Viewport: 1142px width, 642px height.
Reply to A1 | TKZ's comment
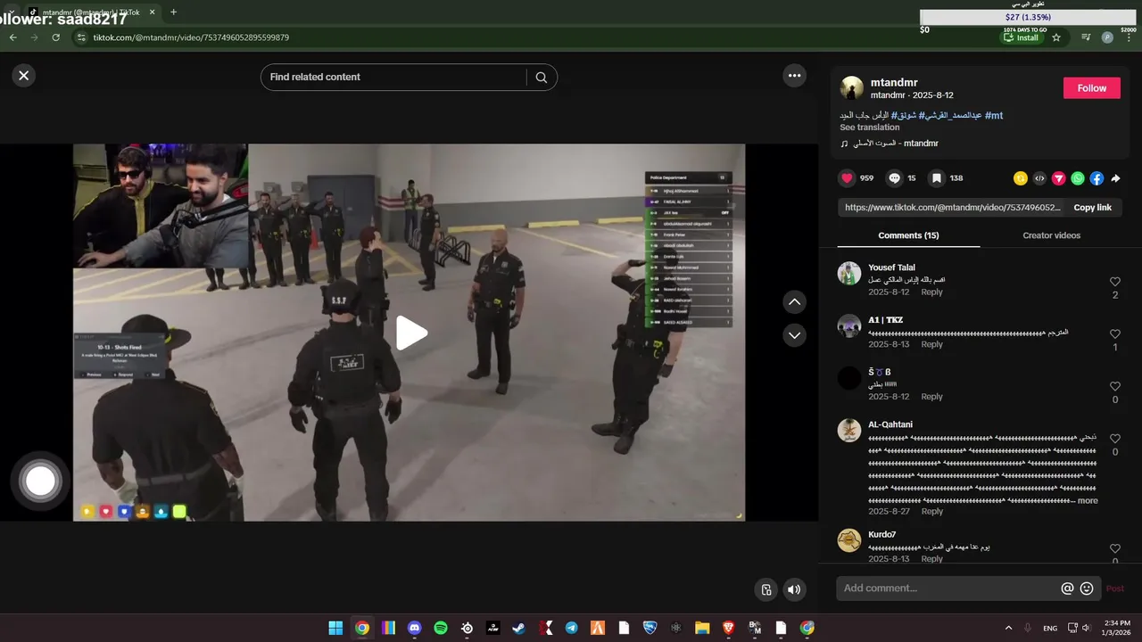pos(931,344)
